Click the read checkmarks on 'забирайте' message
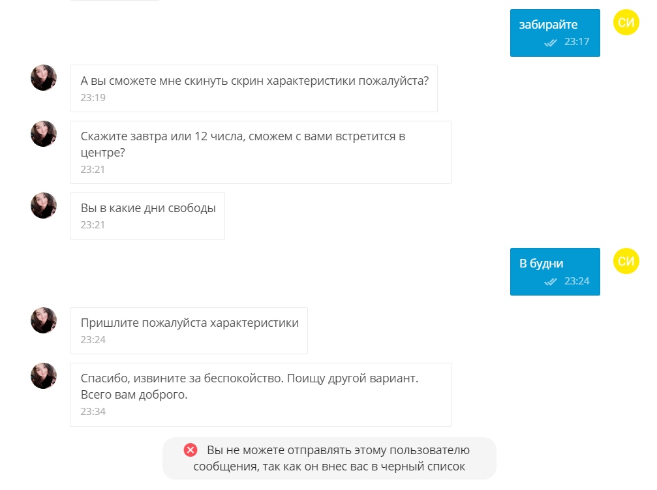Image resolution: width=657 pixels, height=490 pixels. tap(551, 42)
